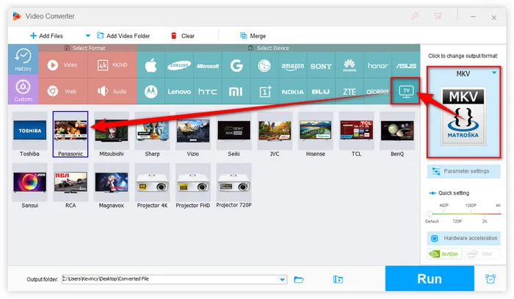This screenshot has height=299, width=514.
Task: Open the Motorola device category
Action: click(151, 92)
